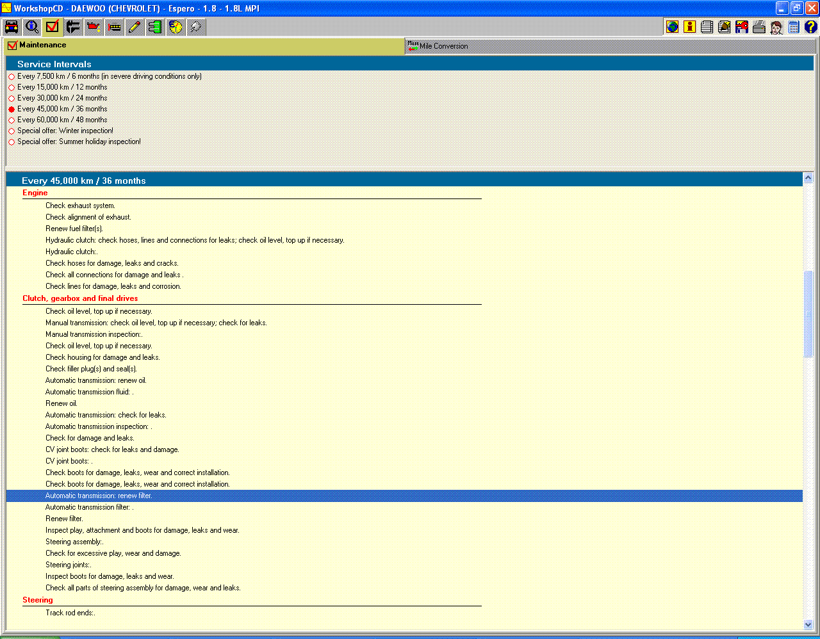Select 'Steering joints:.' row
This screenshot has width=820, height=639.
pos(404,565)
